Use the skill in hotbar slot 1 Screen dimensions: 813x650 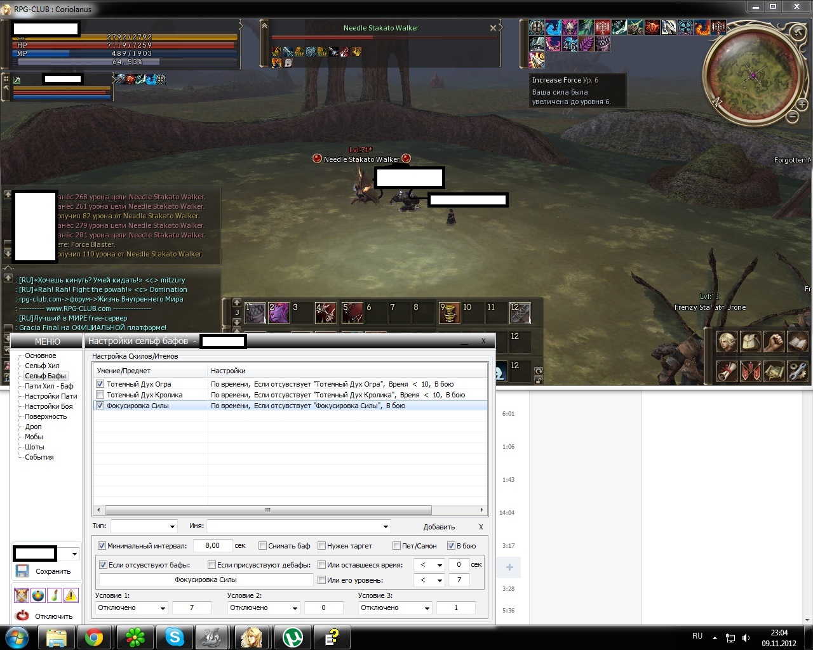point(255,312)
